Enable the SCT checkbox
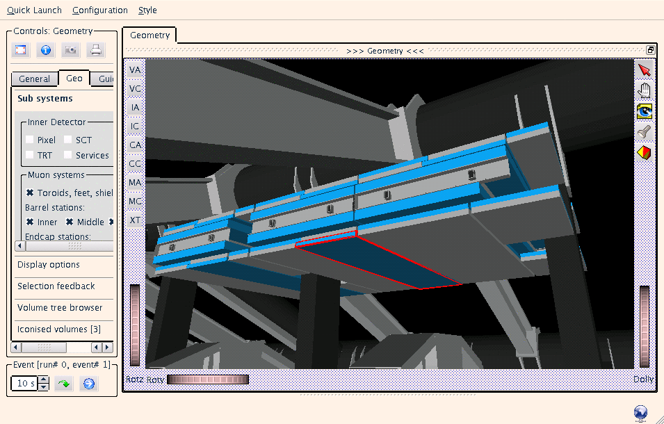 [x=68, y=140]
